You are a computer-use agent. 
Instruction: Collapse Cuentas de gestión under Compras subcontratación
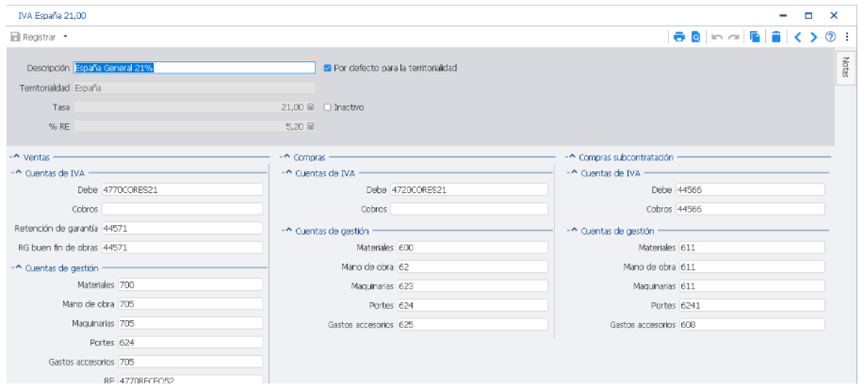pos(574,231)
